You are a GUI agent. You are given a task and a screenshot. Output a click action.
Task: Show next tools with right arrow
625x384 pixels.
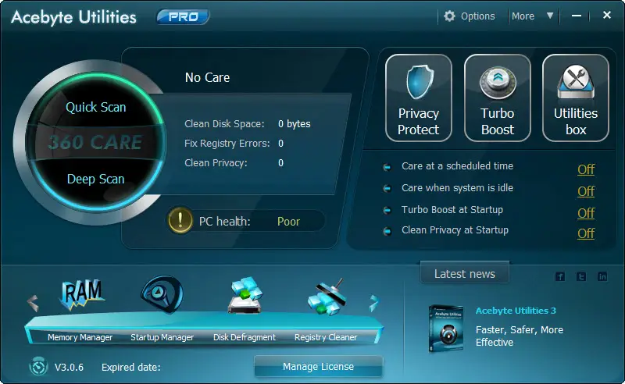click(x=373, y=303)
